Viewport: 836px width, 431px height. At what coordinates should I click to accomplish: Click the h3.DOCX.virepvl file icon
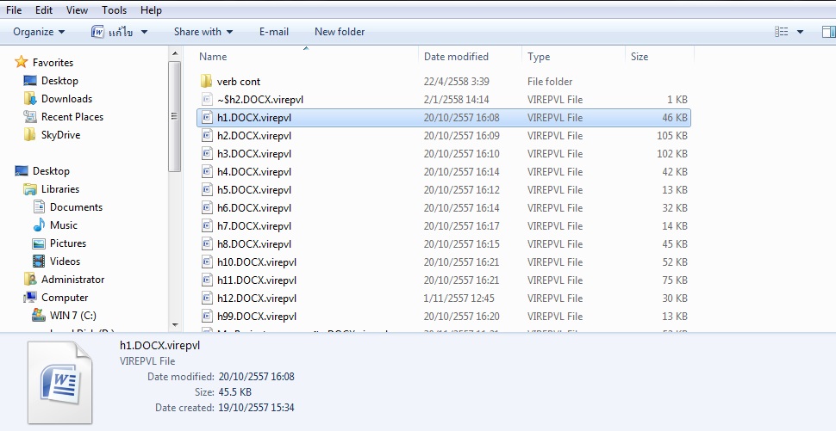tap(208, 154)
